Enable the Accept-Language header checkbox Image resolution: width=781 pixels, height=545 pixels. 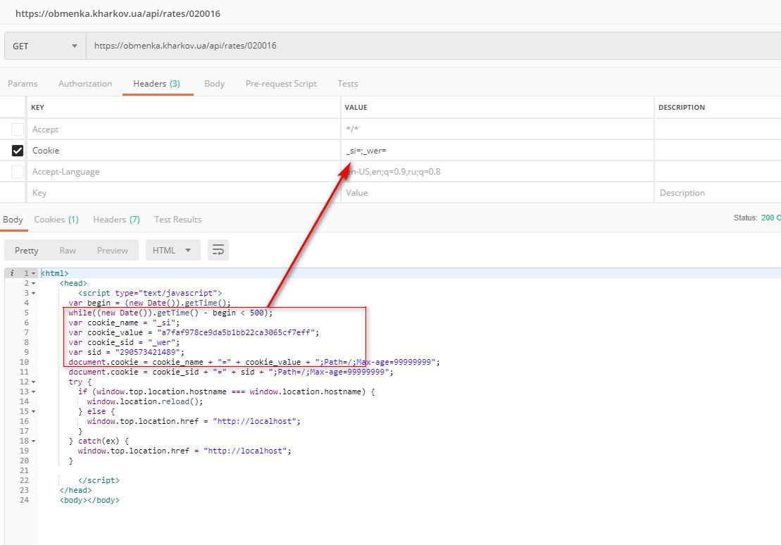point(18,172)
